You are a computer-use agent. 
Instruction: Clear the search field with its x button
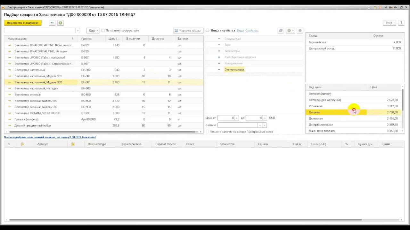pos(78,31)
